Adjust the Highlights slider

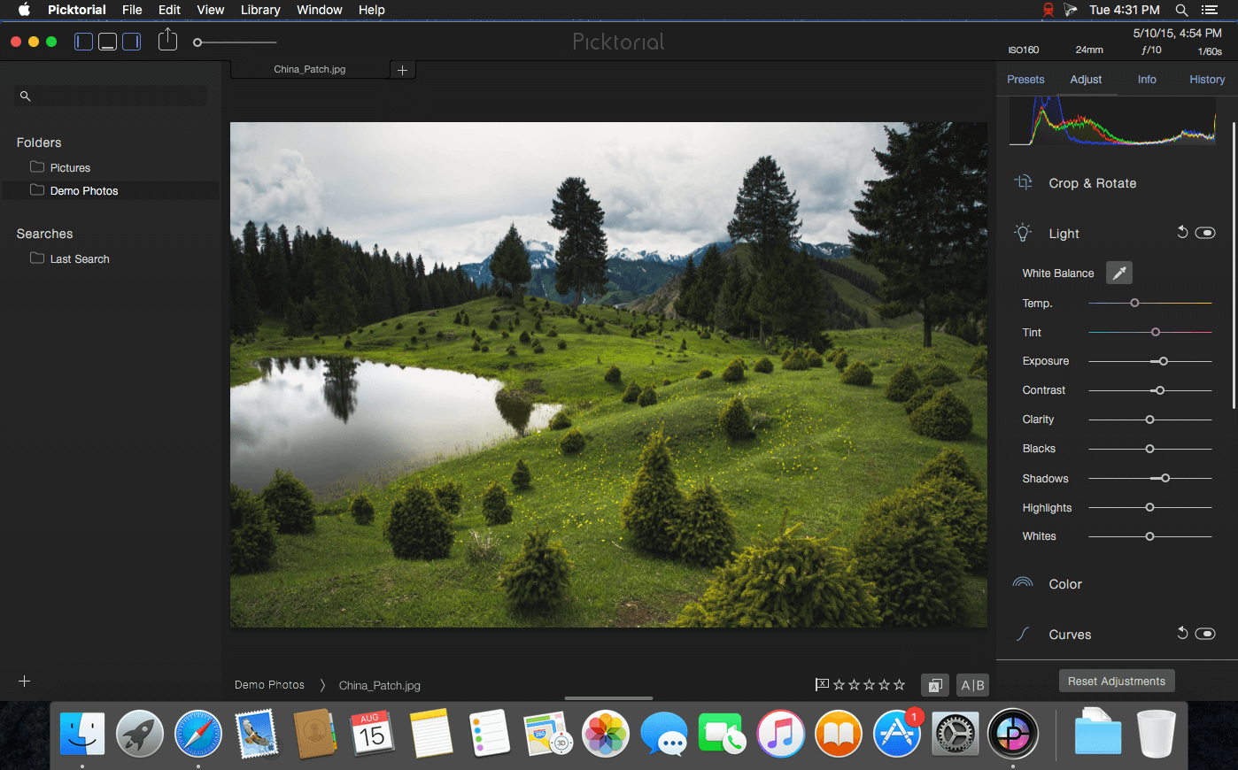[1149, 507]
